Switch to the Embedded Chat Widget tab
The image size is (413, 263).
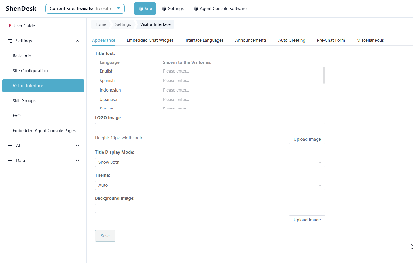pyautogui.click(x=150, y=40)
